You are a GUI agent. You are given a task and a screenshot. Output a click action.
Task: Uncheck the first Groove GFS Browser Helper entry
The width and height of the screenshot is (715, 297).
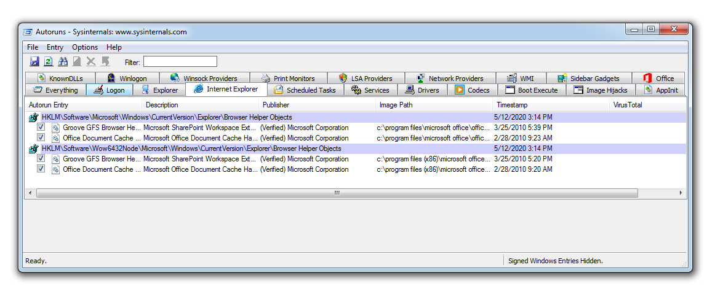coord(41,128)
